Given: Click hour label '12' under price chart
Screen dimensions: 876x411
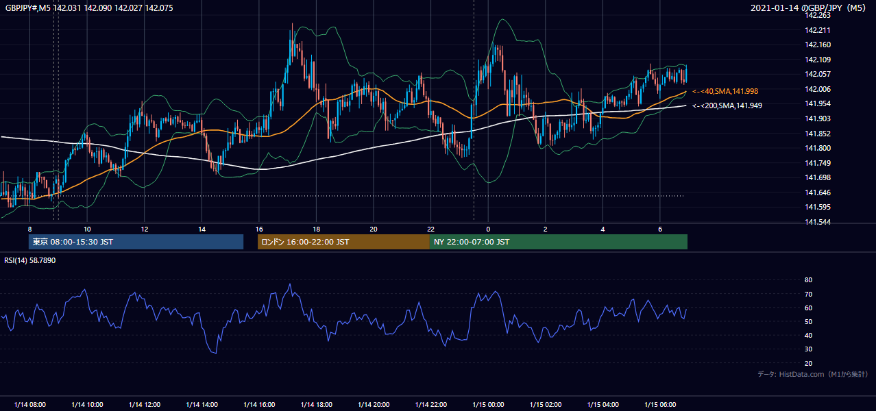Looking at the screenshot, I should pyautogui.click(x=144, y=229).
